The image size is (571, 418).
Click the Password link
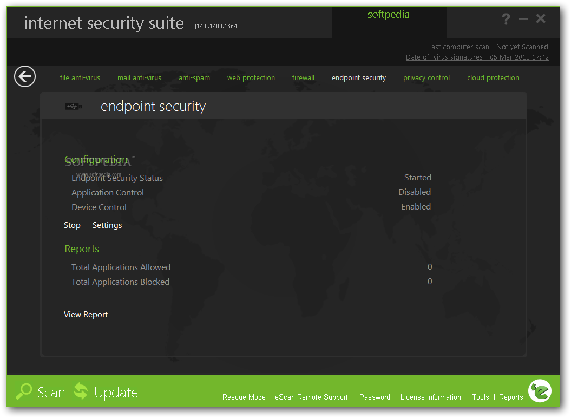tap(375, 397)
